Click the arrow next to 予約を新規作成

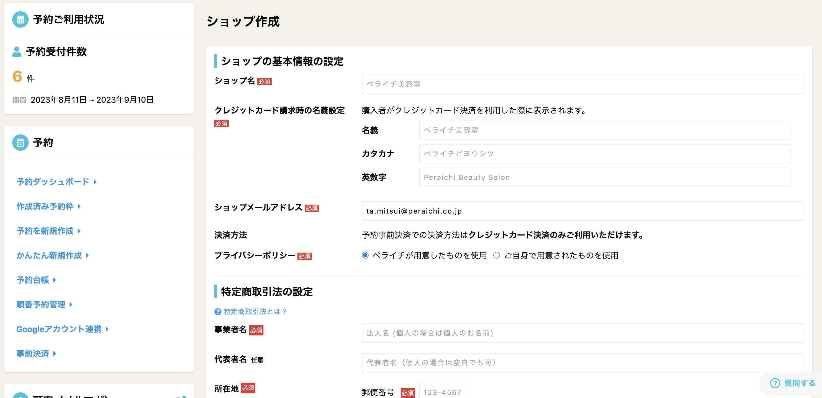(79, 231)
